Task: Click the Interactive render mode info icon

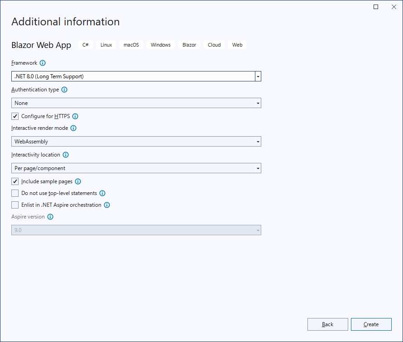Action: pyautogui.click(x=72, y=128)
